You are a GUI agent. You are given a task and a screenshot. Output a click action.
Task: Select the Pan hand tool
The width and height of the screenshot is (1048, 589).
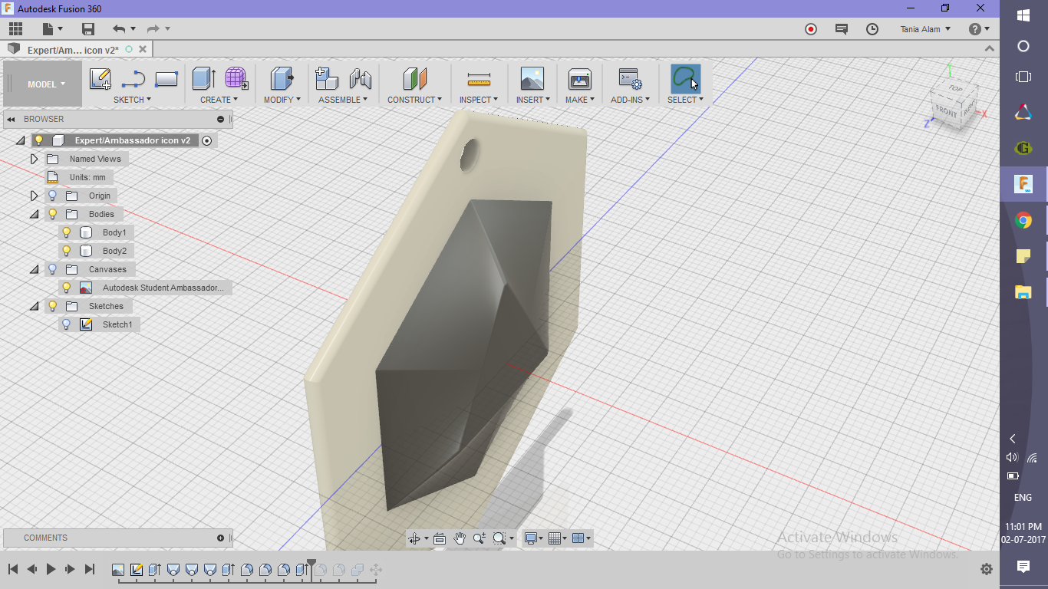pyautogui.click(x=460, y=538)
